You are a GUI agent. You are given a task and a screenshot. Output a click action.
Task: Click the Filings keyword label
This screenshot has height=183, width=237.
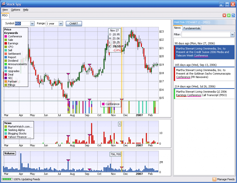click(x=12, y=85)
